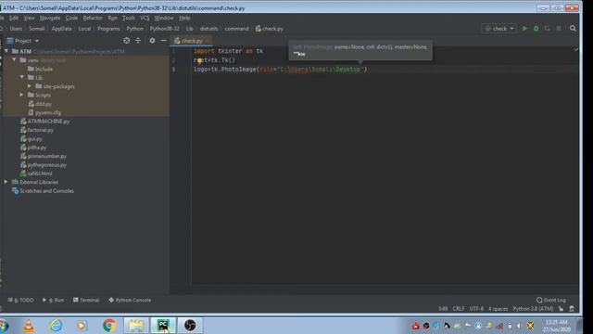Locate opened file in Project panel
The image size is (593, 334).
coord(127,41)
